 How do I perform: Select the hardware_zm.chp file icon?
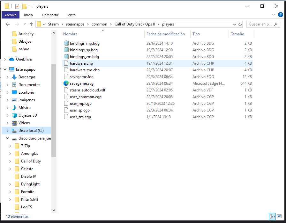(66, 70)
